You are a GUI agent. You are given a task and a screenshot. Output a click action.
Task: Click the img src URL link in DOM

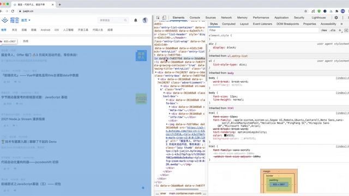click(185, 133)
